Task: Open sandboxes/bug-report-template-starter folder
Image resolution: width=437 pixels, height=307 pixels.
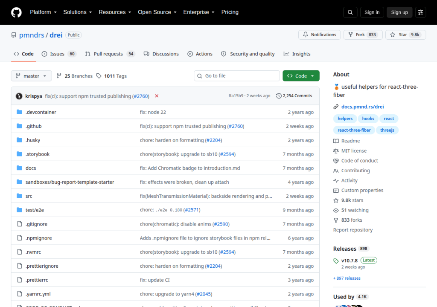Action: pos(70,182)
